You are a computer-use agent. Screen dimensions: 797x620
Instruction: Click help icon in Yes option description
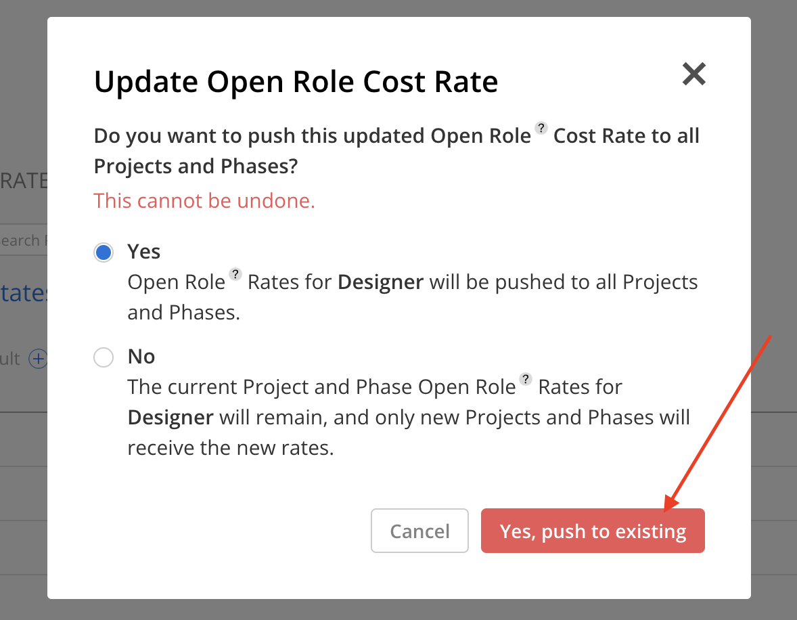[235, 274]
